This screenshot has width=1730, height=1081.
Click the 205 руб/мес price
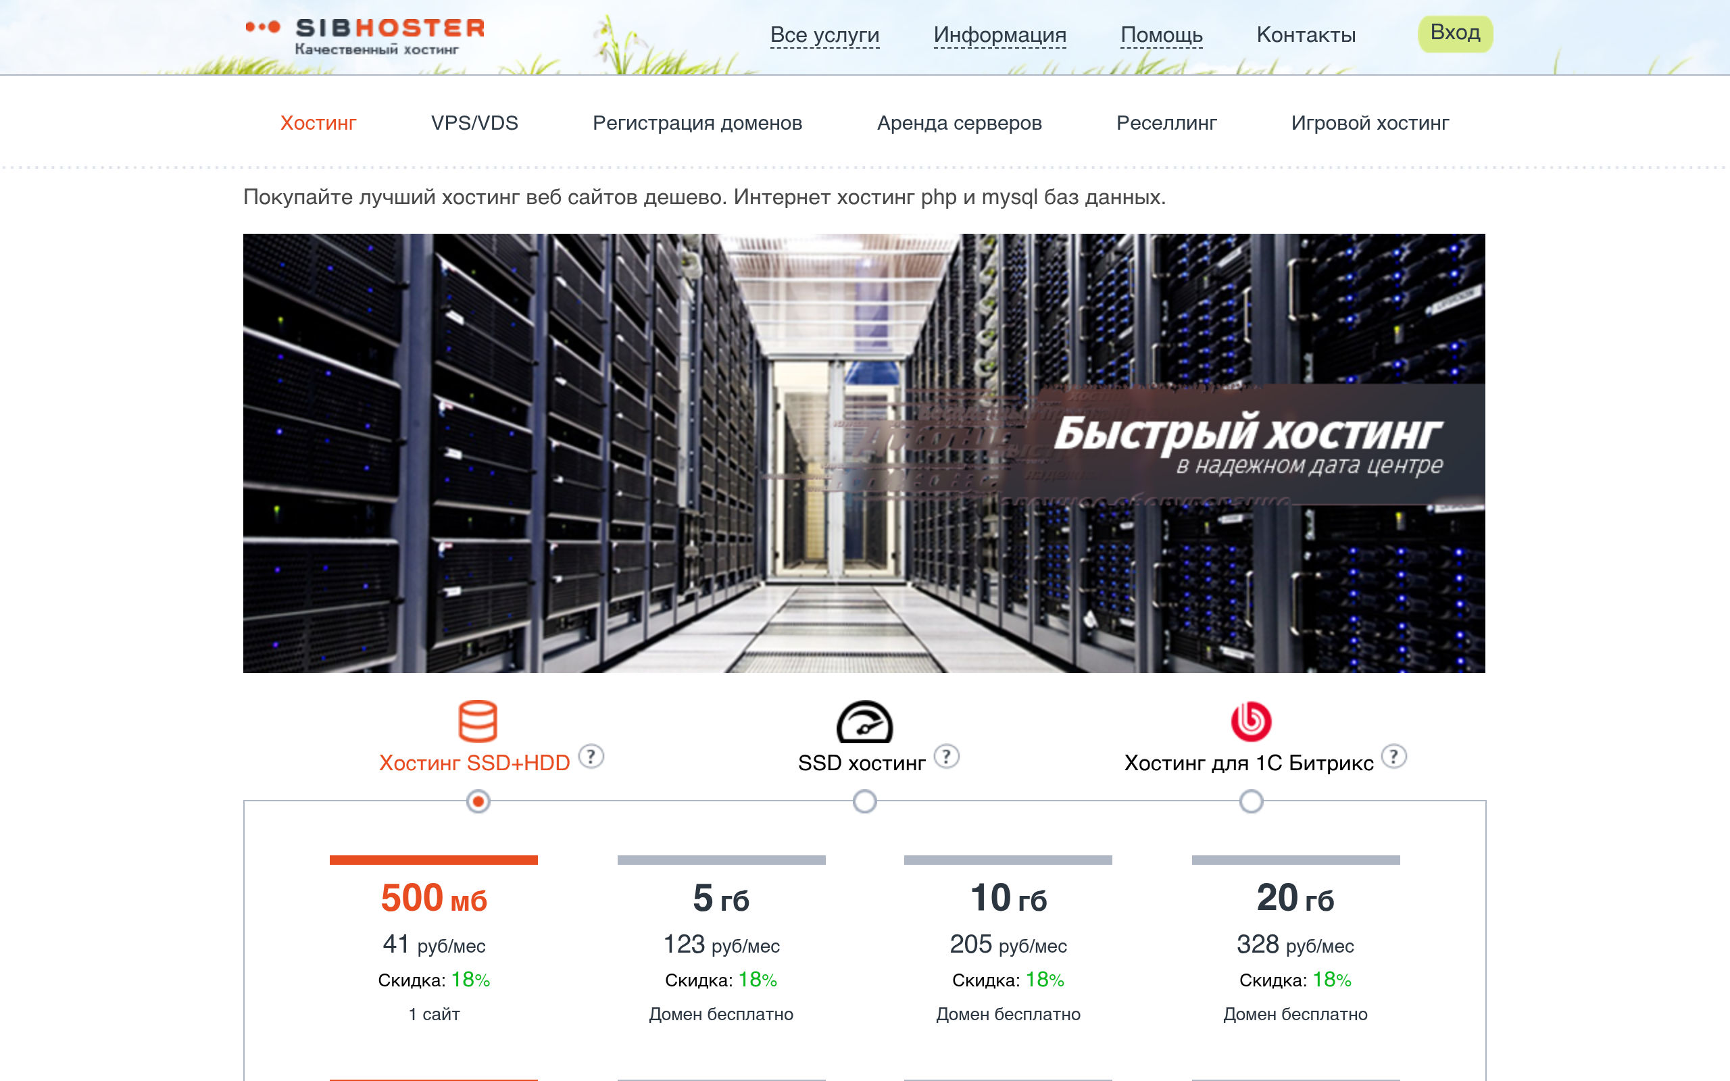coord(1008,945)
